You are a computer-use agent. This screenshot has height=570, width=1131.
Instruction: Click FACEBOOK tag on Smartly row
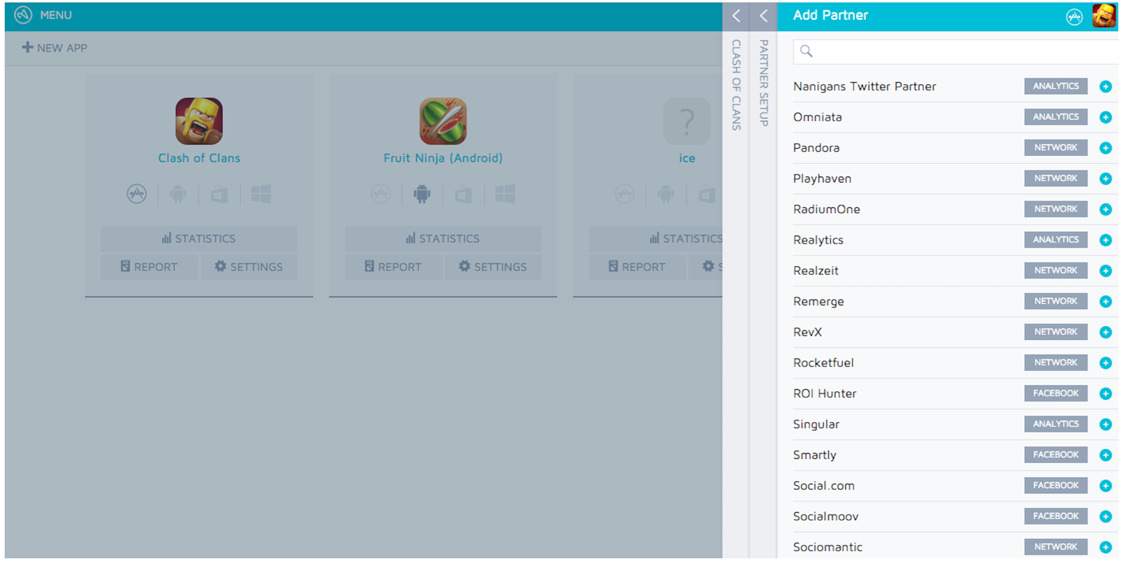1056,455
